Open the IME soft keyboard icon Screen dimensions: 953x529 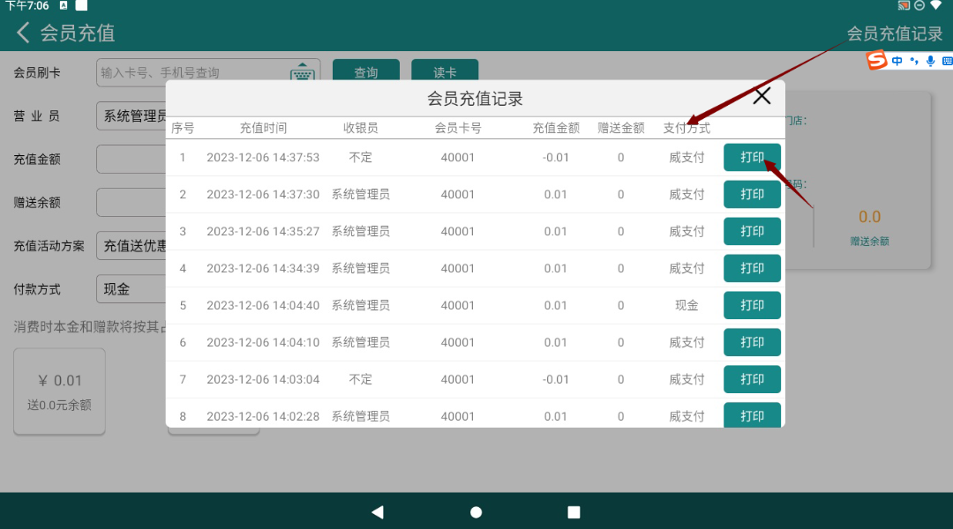946,61
